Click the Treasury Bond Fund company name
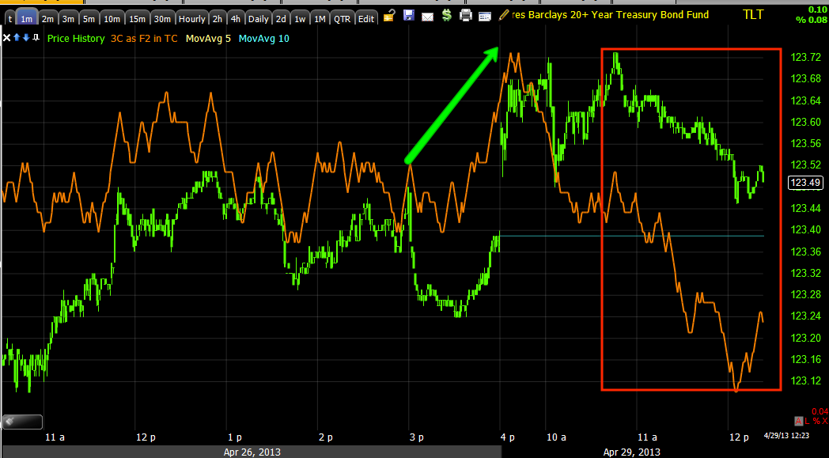The image size is (829, 458). pos(611,15)
